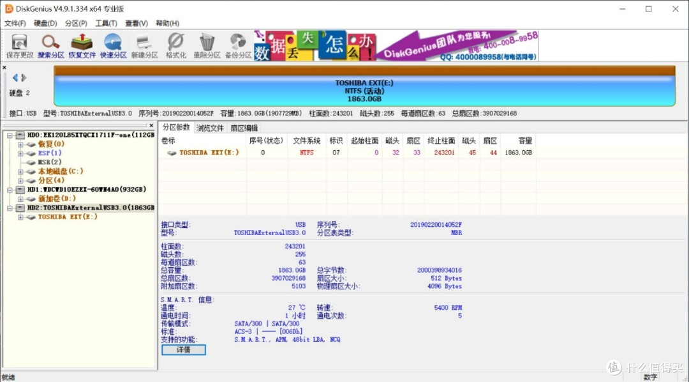
Task: Launch the Recover Files (恢复文件) tool
Action: point(82,46)
